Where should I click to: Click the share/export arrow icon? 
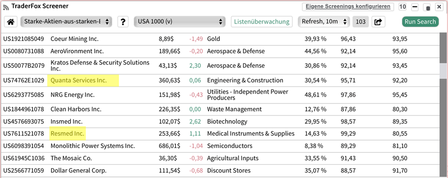click(x=378, y=22)
